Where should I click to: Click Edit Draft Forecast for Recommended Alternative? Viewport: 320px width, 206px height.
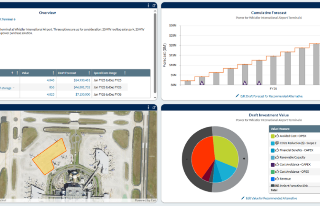pos(269,96)
